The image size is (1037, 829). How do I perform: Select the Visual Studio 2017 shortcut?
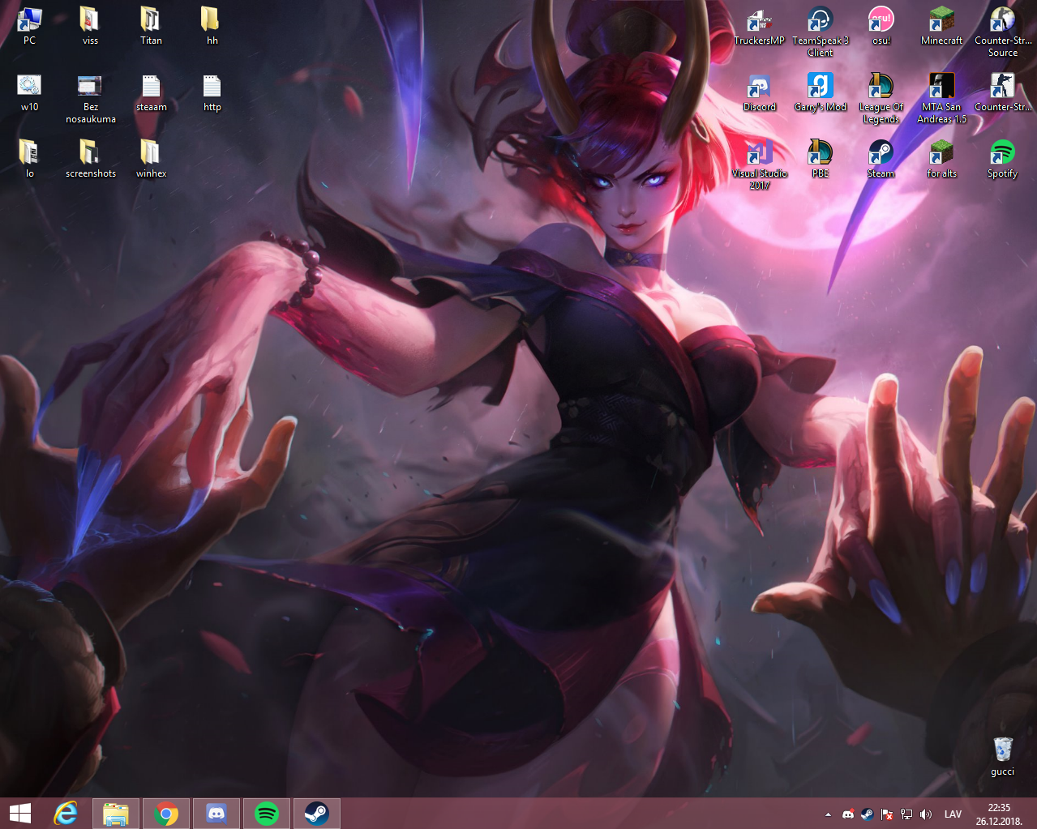point(759,165)
